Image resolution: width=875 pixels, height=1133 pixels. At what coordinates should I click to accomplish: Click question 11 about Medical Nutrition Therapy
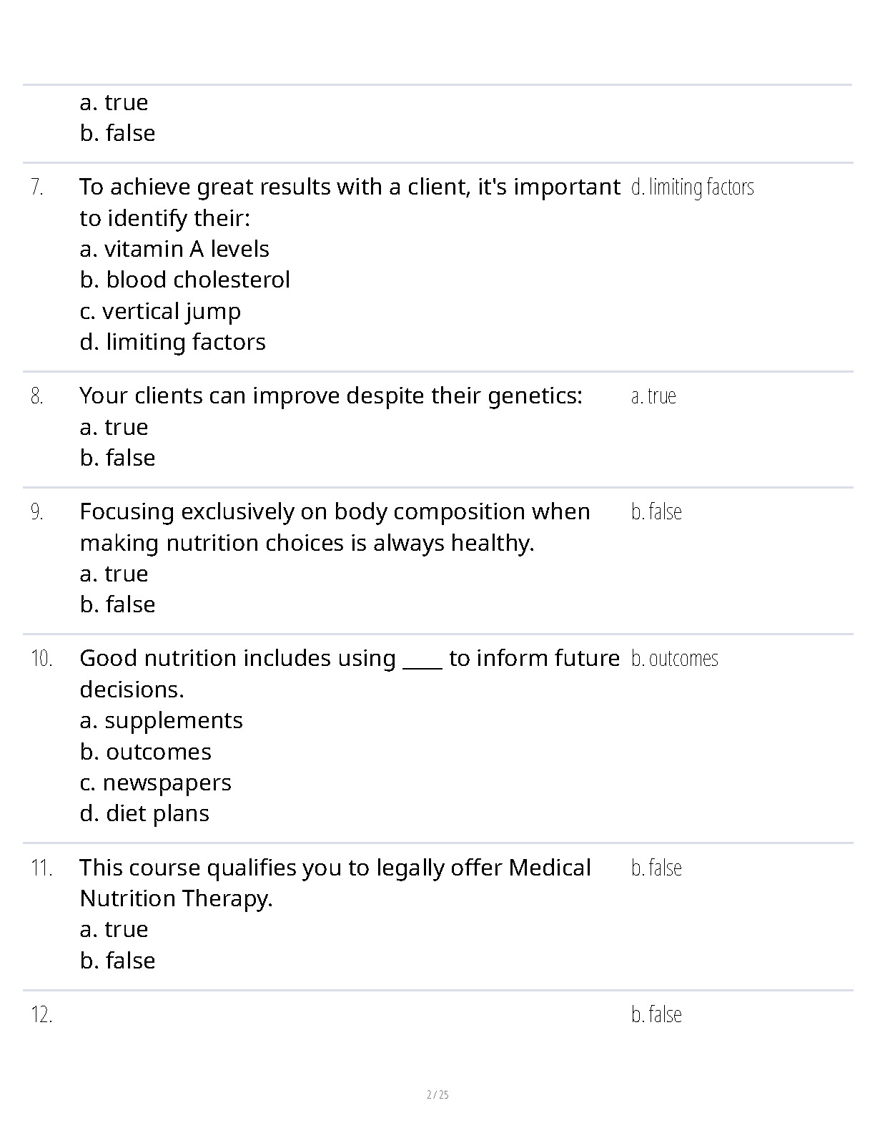335,883
